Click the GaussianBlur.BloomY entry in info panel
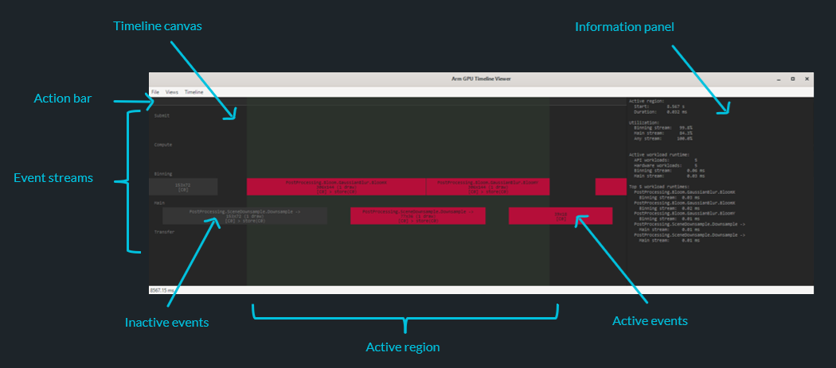This screenshot has height=368, width=836. click(684, 213)
